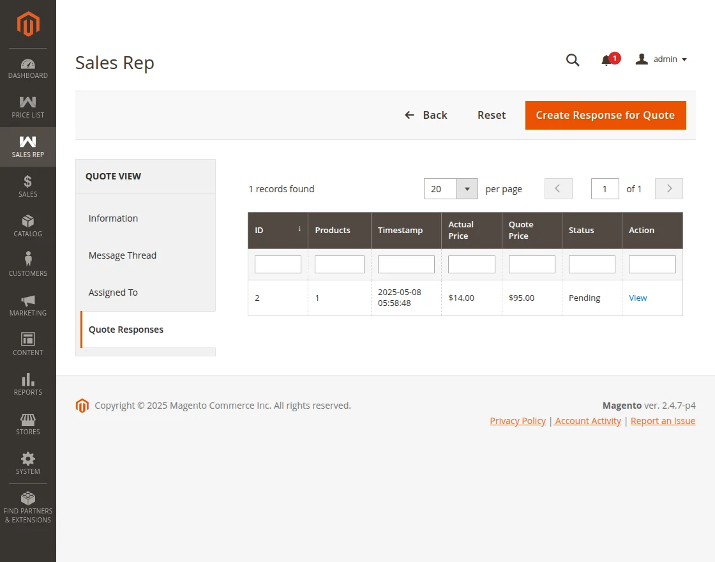
Task: Open Customers in the sidebar
Action: pos(27,266)
